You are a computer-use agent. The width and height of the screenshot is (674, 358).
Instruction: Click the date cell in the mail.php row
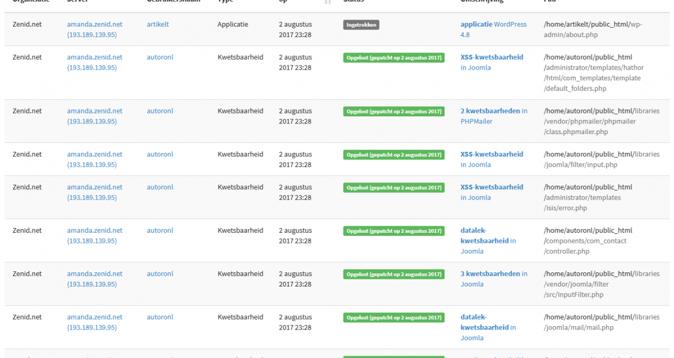[x=295, y=323]
